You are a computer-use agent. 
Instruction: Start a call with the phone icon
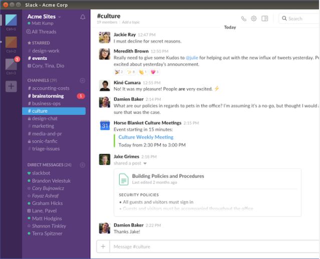[244, 18]
